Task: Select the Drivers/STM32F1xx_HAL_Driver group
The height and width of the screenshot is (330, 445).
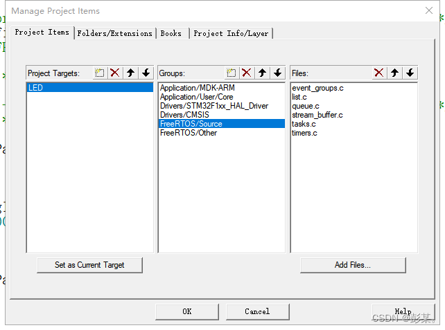Action: tap(222, 106)
